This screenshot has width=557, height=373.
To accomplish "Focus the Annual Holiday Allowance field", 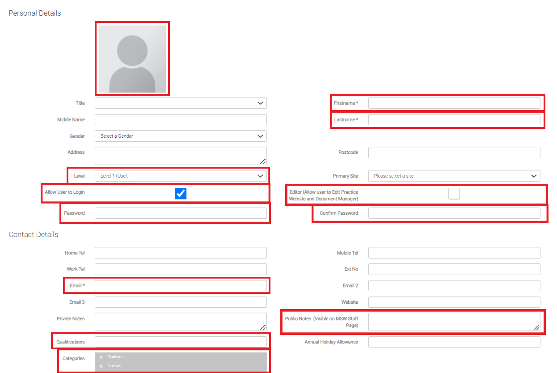I will point(454,342).
